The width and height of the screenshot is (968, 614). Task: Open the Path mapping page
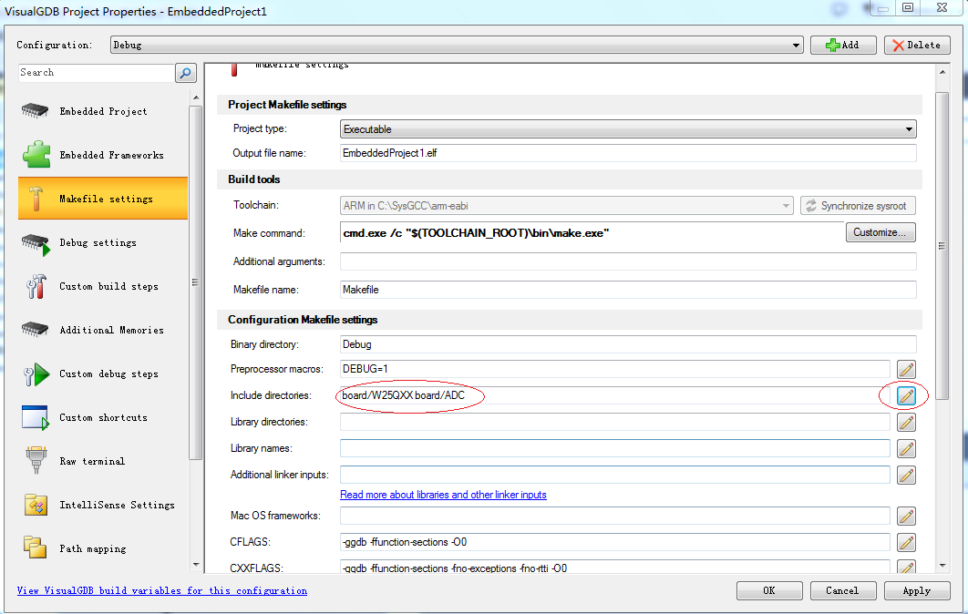pyautogui.click(x=91, y=547)
